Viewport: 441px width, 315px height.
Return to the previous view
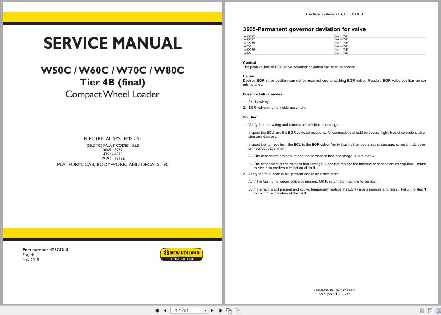point(229,310)
